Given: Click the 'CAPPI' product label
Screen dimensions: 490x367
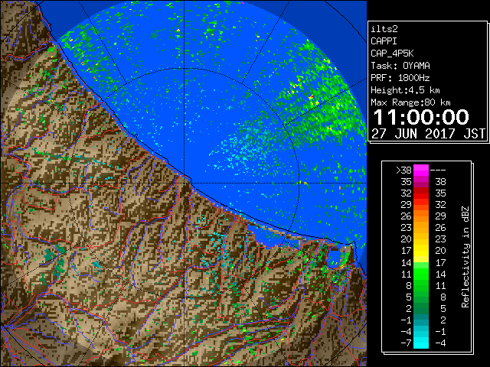Looking at the screenshot, I should tap(384, 41).
